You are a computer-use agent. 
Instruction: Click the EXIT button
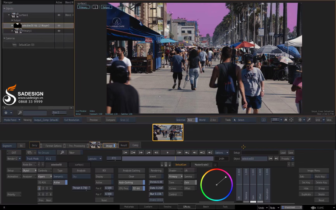coord(14,152)
